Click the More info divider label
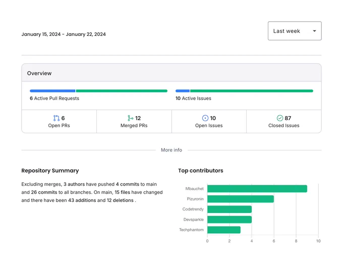Screen dimensions: 343x266 pyautogui.click(x=171, y=150)
